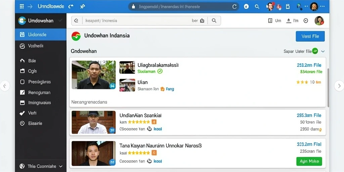The height and width of the screenshot is (172, 344).
Task: Click the Uliagbralakamakssit title
Action: pos(158,65)
